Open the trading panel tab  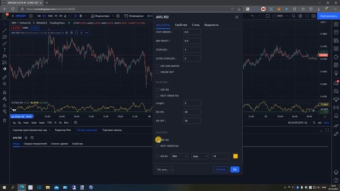tap(112, 130)
